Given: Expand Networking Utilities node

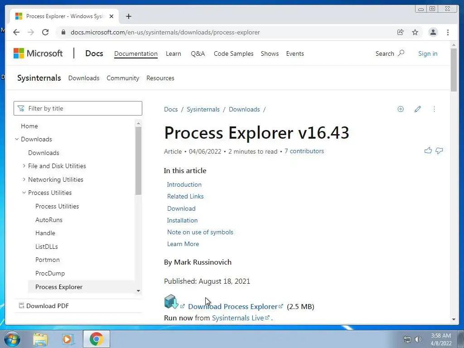Looking at the screenshot, I should [x=24, y=179].
